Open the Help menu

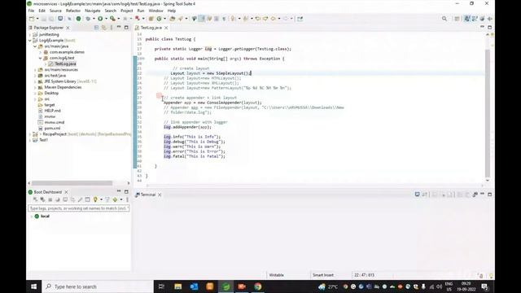(172, 11)
